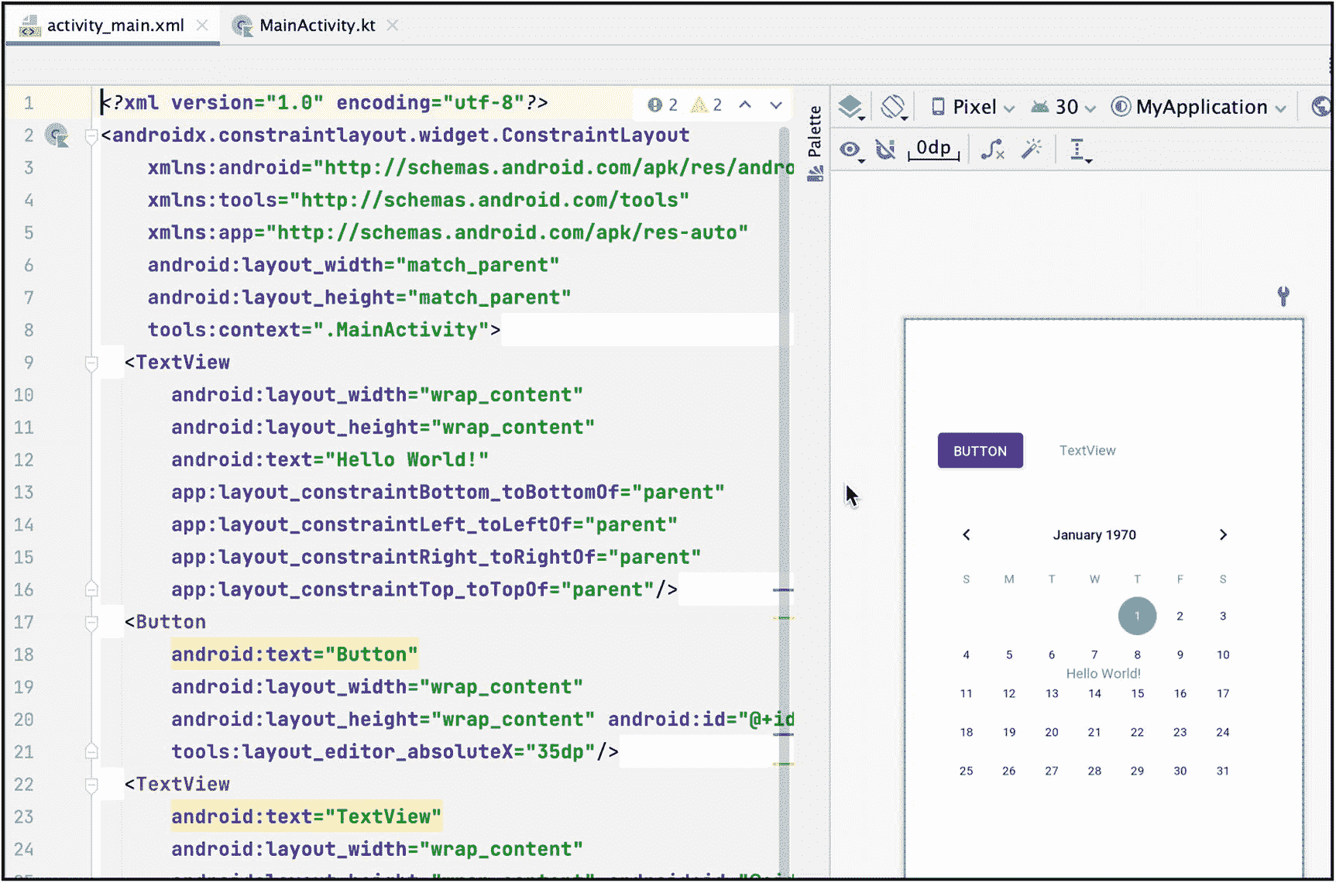Click the related Kotlin file gutter icon
1336x883 pixels.
coord(57,136)
